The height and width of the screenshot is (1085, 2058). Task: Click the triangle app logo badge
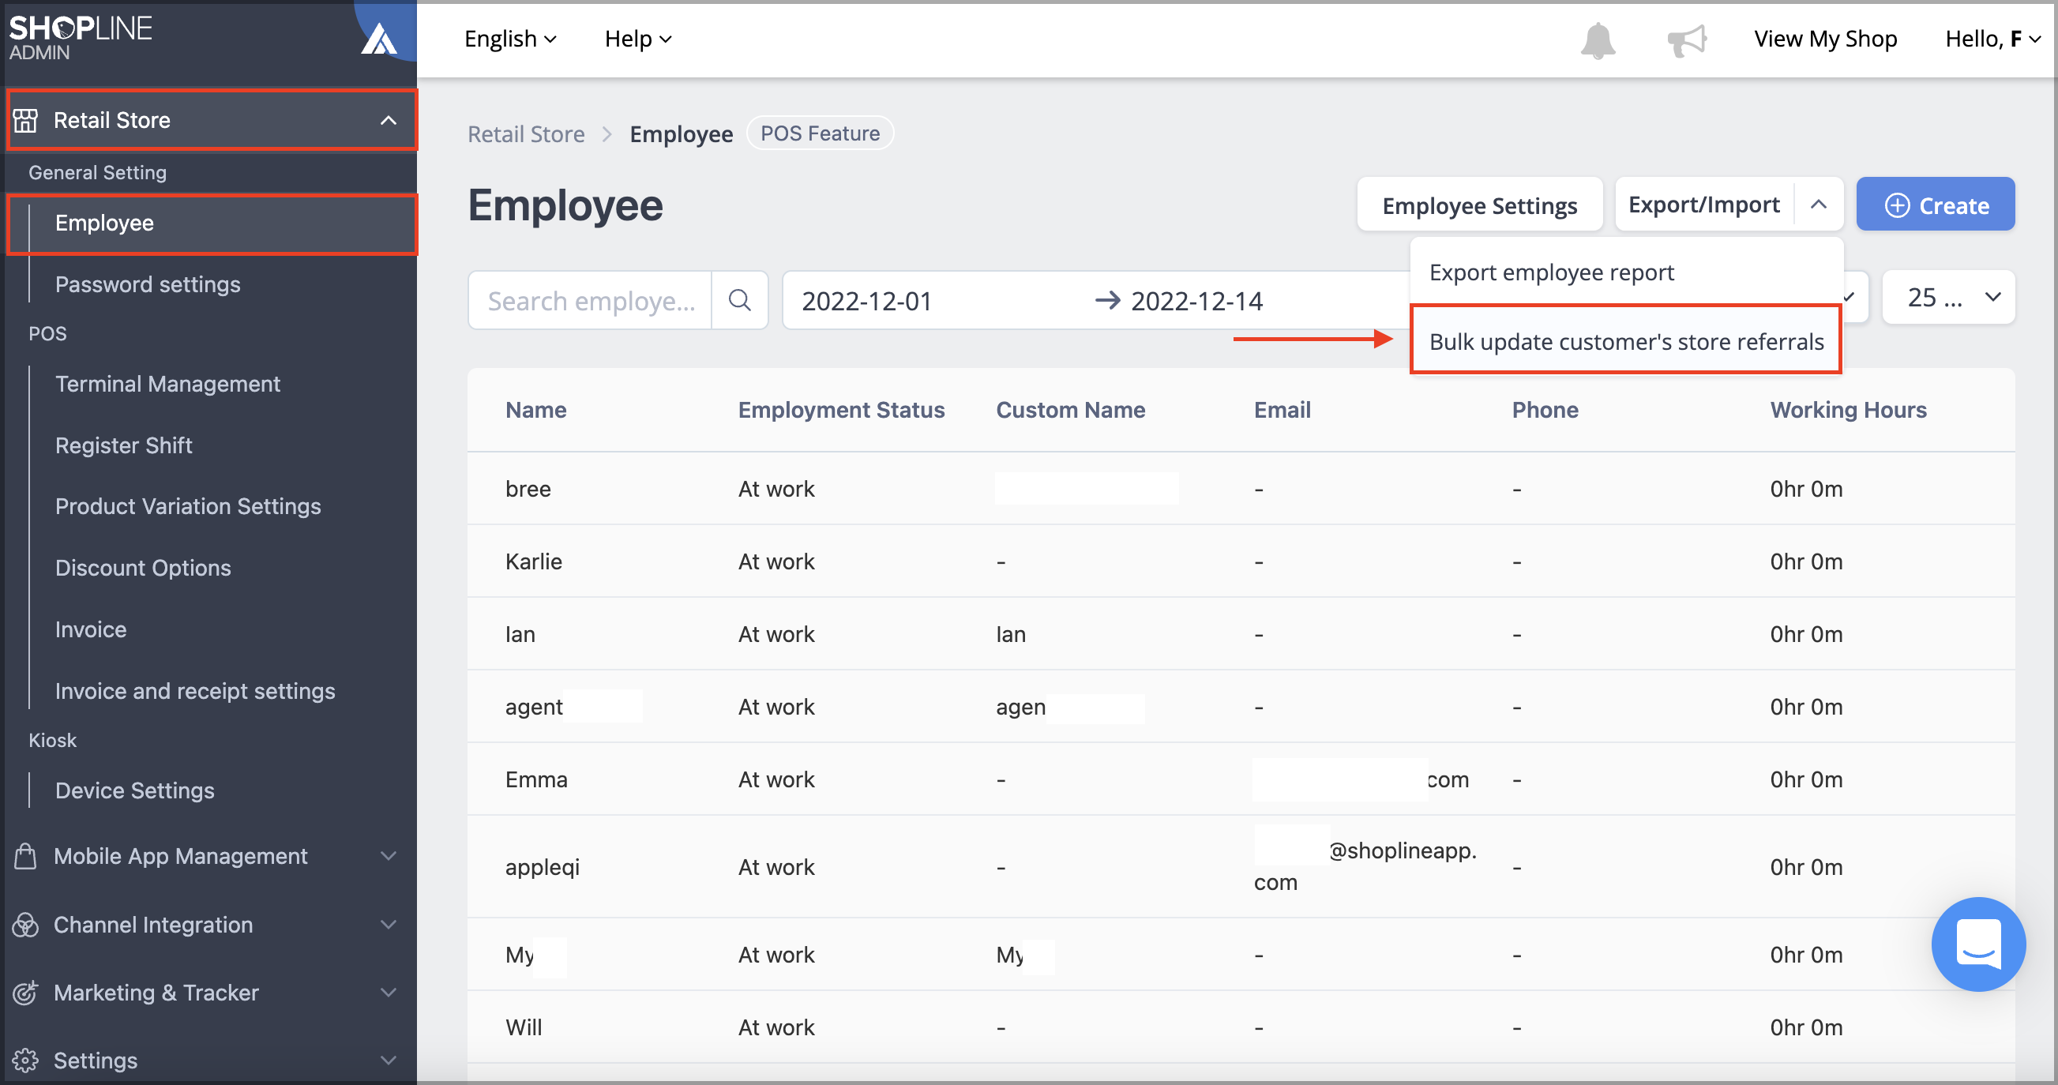[380, 39]
